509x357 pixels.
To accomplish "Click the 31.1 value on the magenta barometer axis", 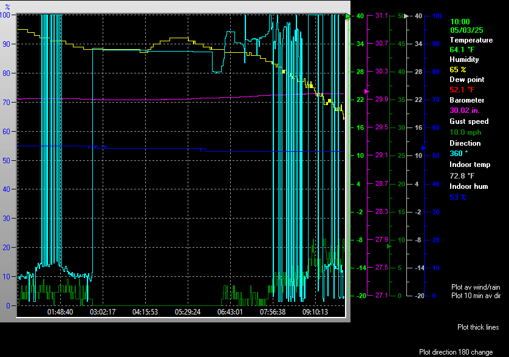I will coord(381,16).
